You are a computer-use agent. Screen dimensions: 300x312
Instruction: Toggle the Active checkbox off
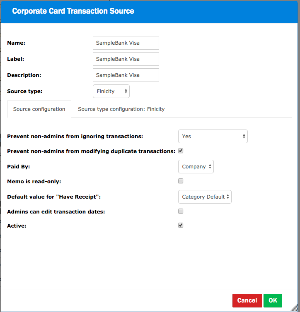click(x=181, y=226)
